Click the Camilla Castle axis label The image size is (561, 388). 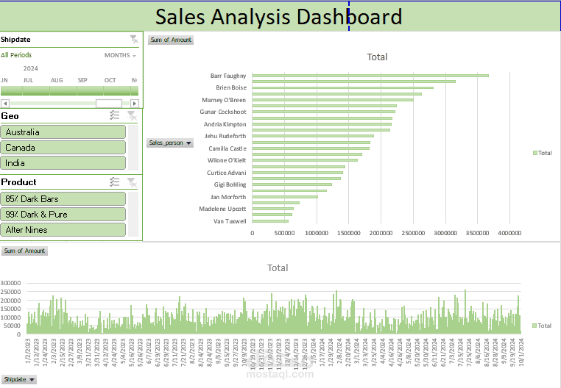pos(227,148)
